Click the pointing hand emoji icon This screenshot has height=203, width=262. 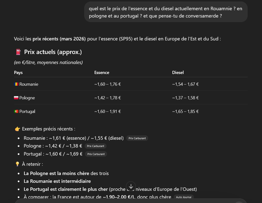(17, 129)
